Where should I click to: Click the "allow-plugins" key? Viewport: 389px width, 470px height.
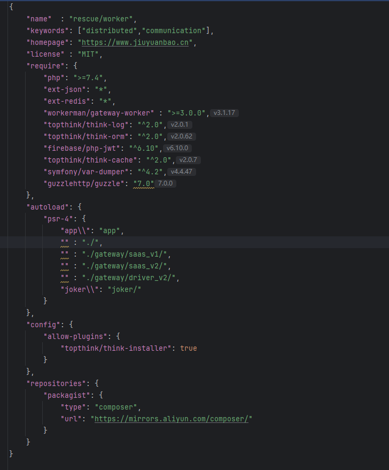coord(75,336)
